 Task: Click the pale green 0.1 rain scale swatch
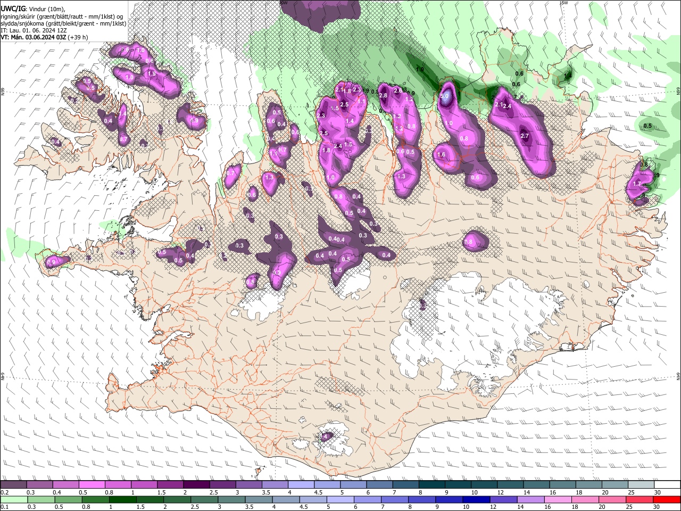point(13,500)
